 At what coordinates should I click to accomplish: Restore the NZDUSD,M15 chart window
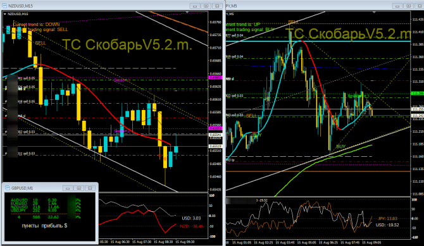pos(206,6)
